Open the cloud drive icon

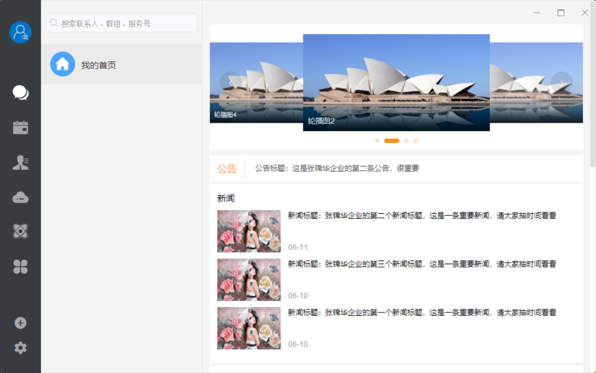click(20, 197)
